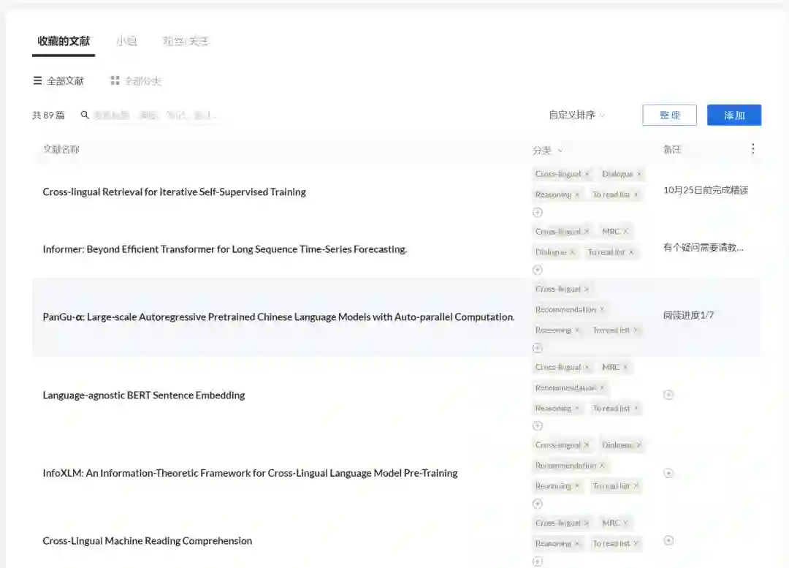Viewport: 789px width, 568px height.
Task: Switch to the 小组 tab
Action: (126, 41)
